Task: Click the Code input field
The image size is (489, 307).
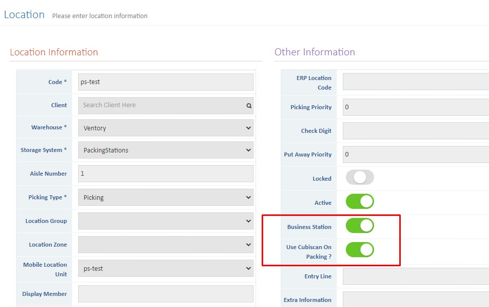Action: (165, 82)
